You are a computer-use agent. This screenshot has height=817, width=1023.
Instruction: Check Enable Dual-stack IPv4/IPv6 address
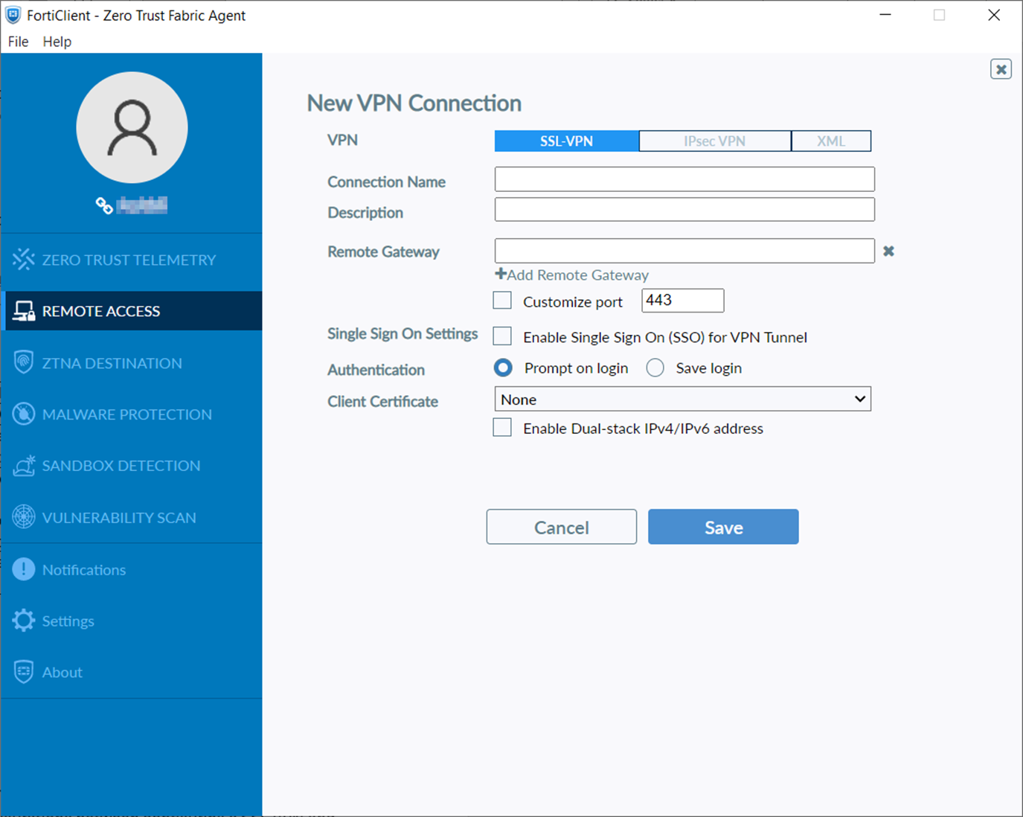pos(502,428)
